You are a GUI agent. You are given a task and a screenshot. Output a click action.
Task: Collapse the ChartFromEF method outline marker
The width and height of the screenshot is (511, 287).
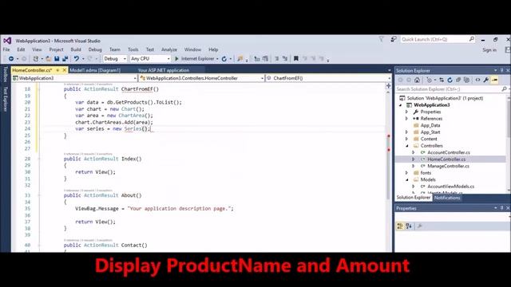coord(38,89)
